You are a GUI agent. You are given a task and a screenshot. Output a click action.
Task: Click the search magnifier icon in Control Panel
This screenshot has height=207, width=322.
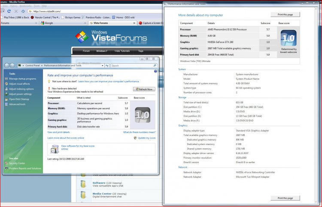click(155, 65)
